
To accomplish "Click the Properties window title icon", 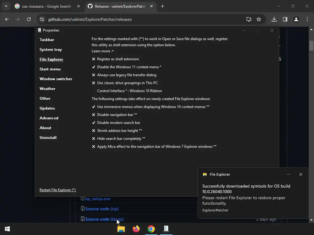I will (39, 30).
